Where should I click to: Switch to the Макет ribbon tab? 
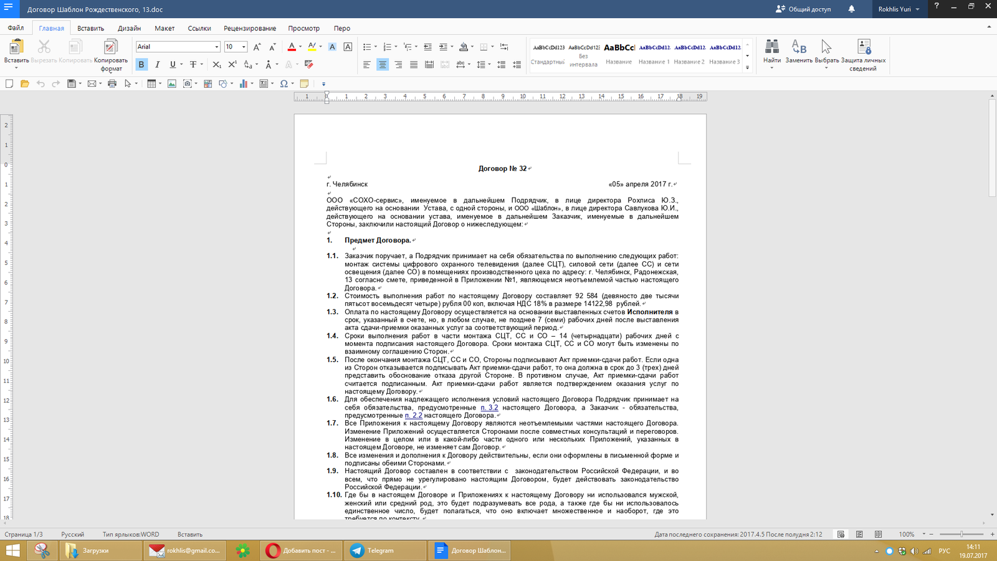(x=165, y=28)
